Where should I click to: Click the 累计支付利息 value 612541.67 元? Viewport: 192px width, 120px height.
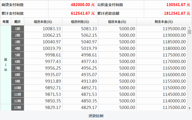83,13
